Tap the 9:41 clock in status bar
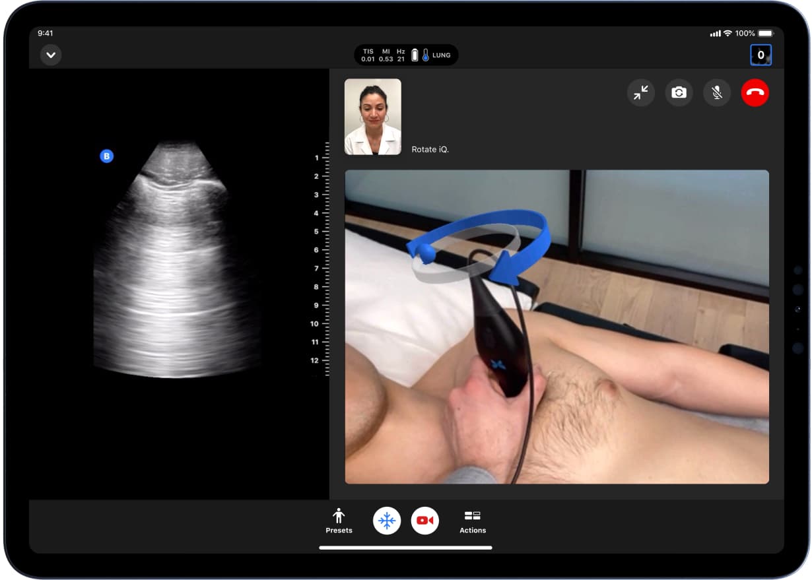The image size is (812, 580). (x=46, y=33)
